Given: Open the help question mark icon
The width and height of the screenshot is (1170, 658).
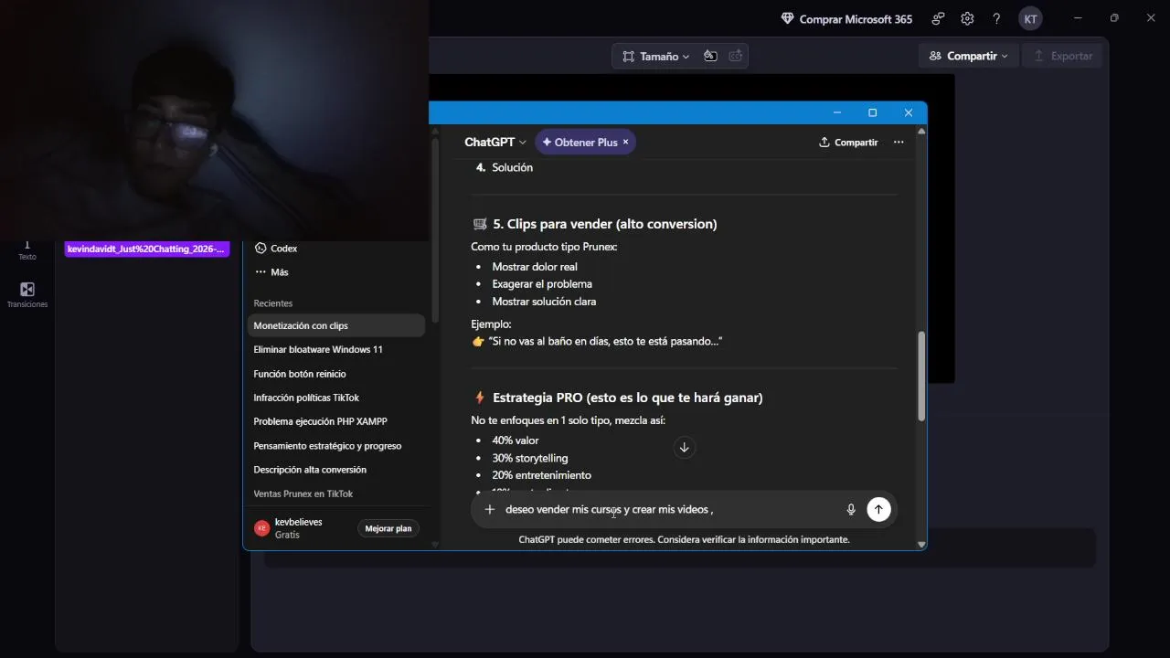Looking at the screenshot, I should (x=996, y=18).
